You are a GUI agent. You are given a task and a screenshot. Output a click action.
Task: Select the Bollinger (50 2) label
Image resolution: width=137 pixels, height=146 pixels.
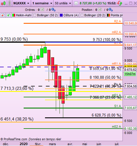tap(47, 15)
